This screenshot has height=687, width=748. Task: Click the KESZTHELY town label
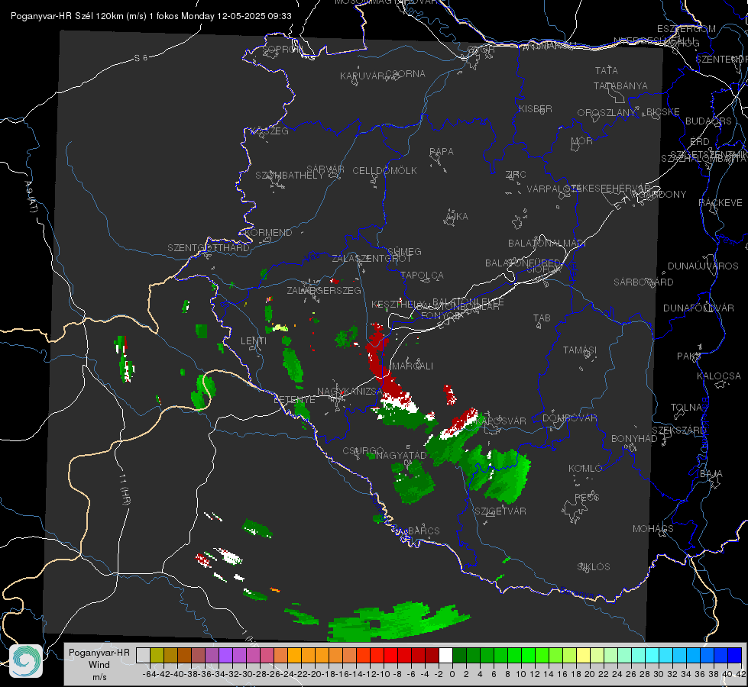398,304
